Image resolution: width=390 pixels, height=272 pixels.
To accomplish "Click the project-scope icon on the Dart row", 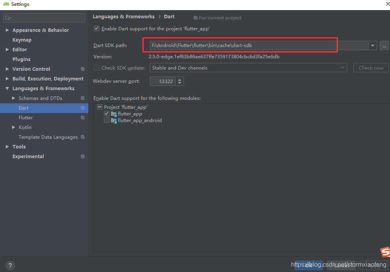I will (x=83, y=108).
